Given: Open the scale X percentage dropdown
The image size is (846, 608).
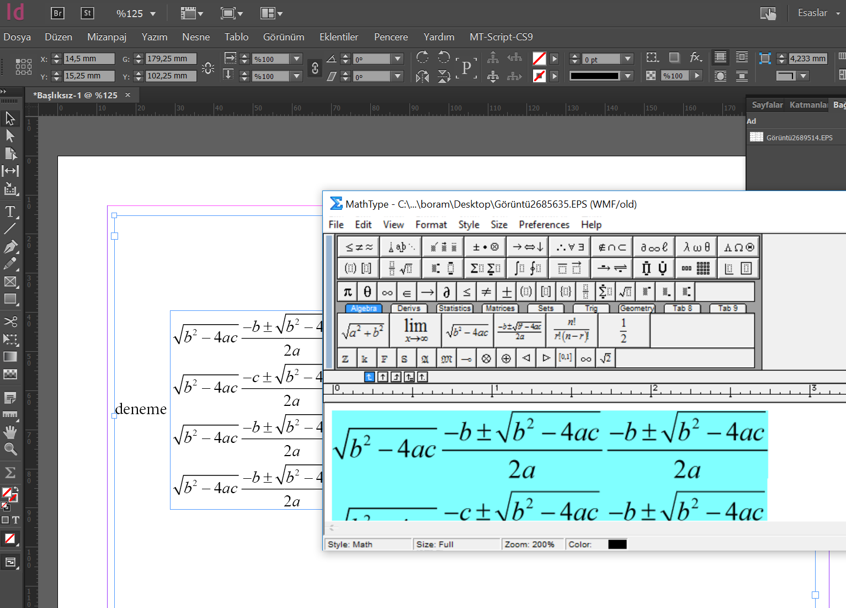Looking at the screenshot, I should click(297, 59).
